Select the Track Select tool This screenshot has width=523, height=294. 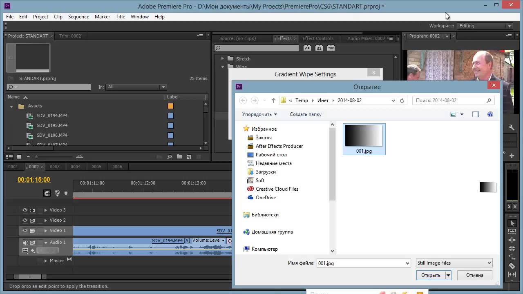(512, 232)
